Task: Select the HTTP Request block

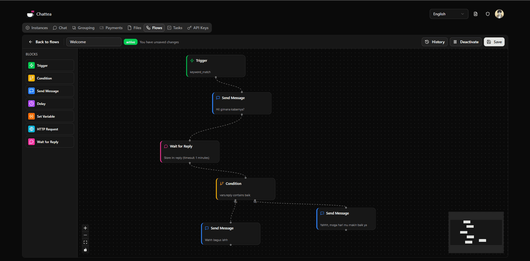Action: [49, 129]
